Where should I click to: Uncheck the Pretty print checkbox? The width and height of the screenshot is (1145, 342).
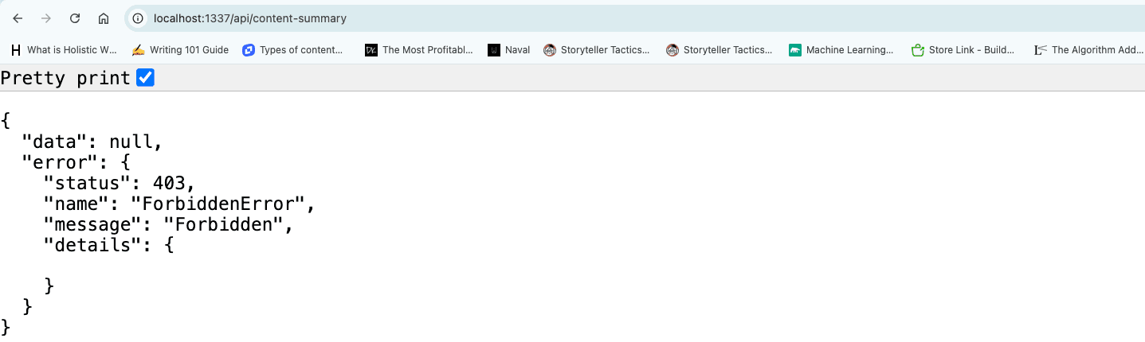pyautogui.click(x=145, y=78)
